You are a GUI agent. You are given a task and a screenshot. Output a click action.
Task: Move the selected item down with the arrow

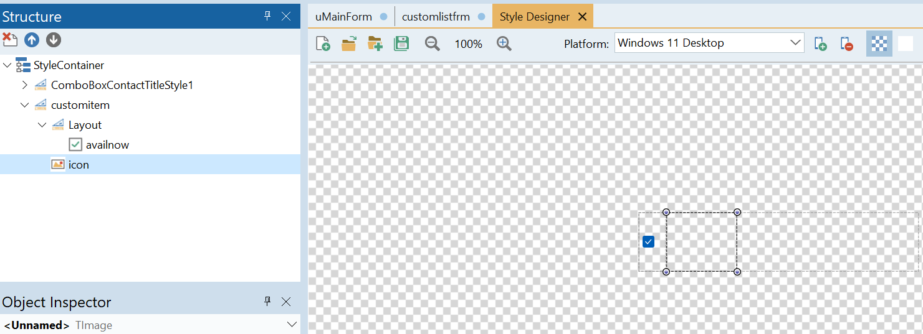point(54,40)
